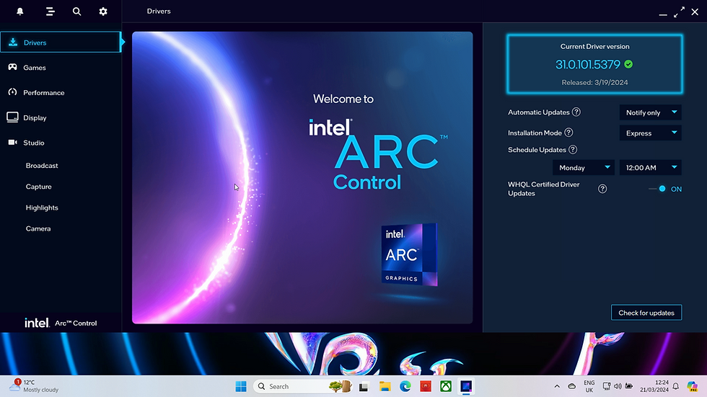Open the Copilot icon in the taskbar
707x397 pixels.
tap(692, 386)
